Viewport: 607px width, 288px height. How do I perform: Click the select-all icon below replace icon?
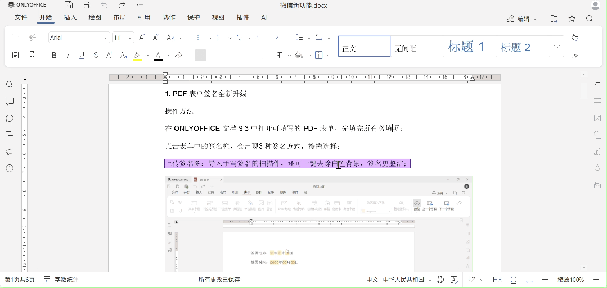pos(575,55)
